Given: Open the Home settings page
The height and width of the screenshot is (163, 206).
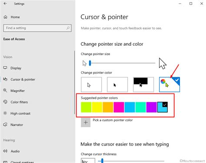Looking at the screenshot, I should [15, 17].
